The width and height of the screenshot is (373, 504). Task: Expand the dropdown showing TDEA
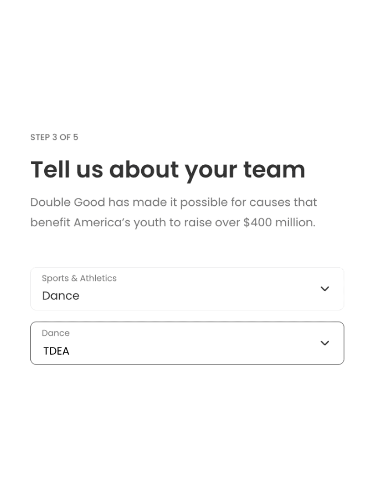point(186,343)
